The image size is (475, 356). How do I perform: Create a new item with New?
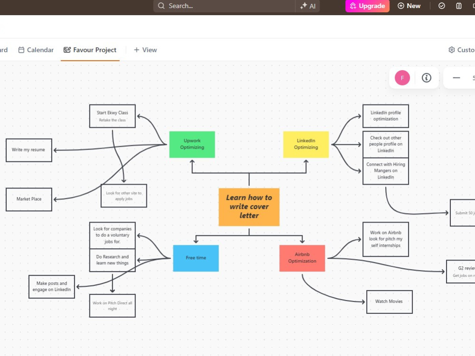click(x=409, y=6)
